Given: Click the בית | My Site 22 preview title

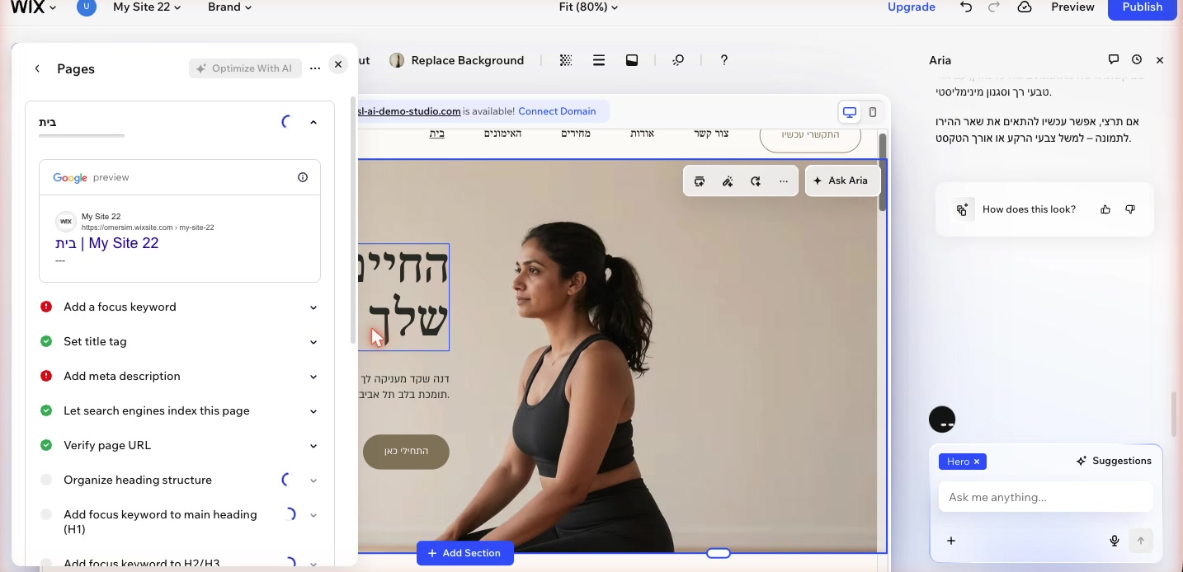Looking at the screenshot, I should pyautogui.click(x=107, y=243).
